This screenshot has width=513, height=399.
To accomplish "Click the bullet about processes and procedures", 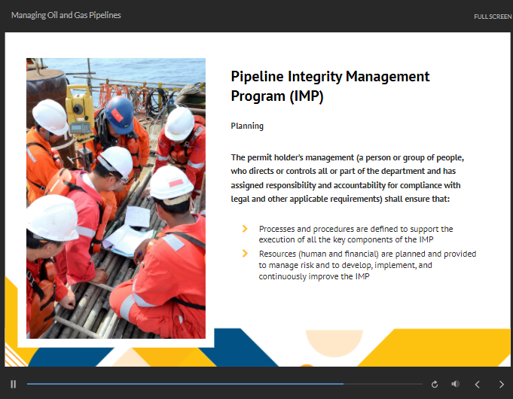I will (x=356, y=234).
